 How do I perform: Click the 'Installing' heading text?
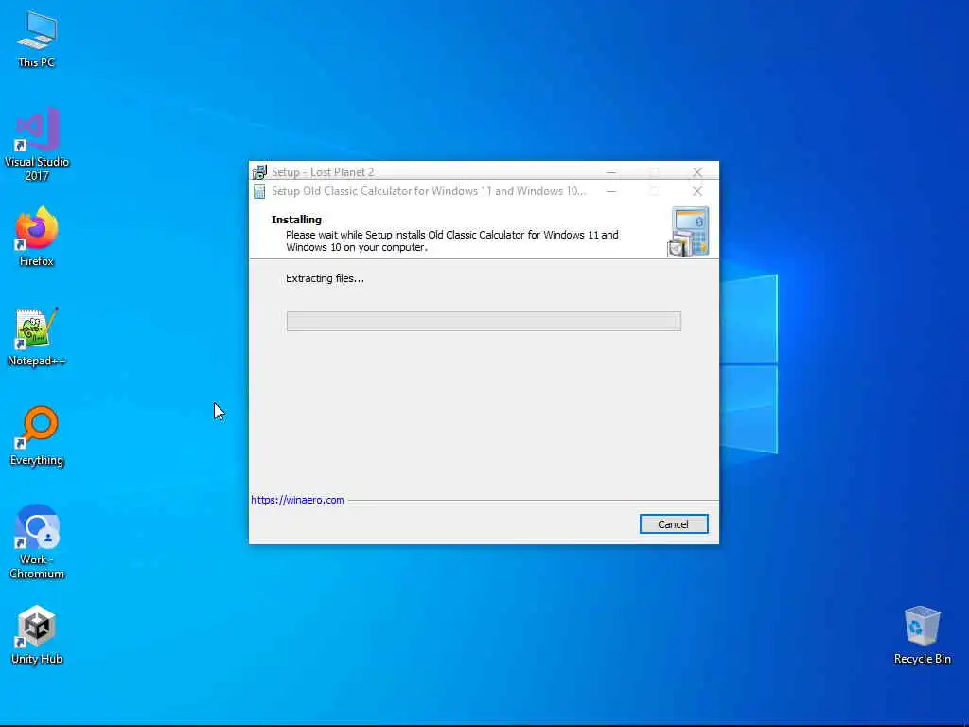(296, 220)
